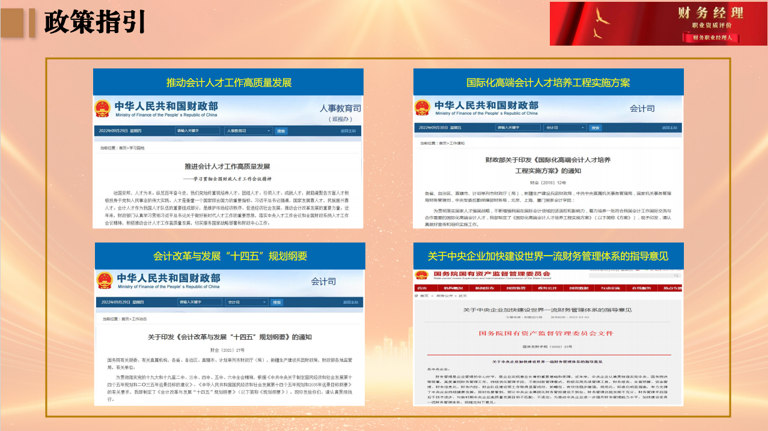Click the national emblem on the 国际化高端会计人才 notice page
The height and width of the screenshot is (431, 768).
[x=422, y=107]
